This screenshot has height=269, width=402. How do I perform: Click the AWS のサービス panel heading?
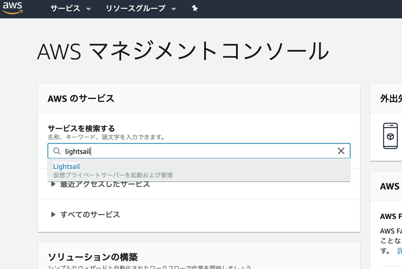coord(81,99)
